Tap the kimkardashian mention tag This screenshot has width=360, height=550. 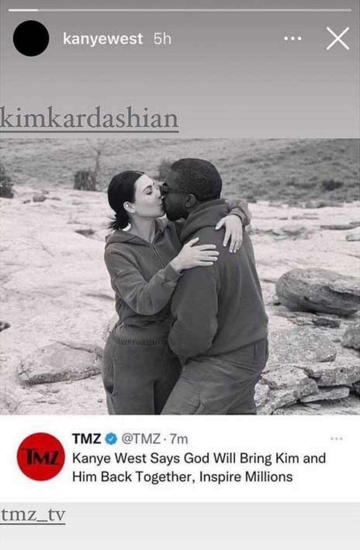(89, 118)
